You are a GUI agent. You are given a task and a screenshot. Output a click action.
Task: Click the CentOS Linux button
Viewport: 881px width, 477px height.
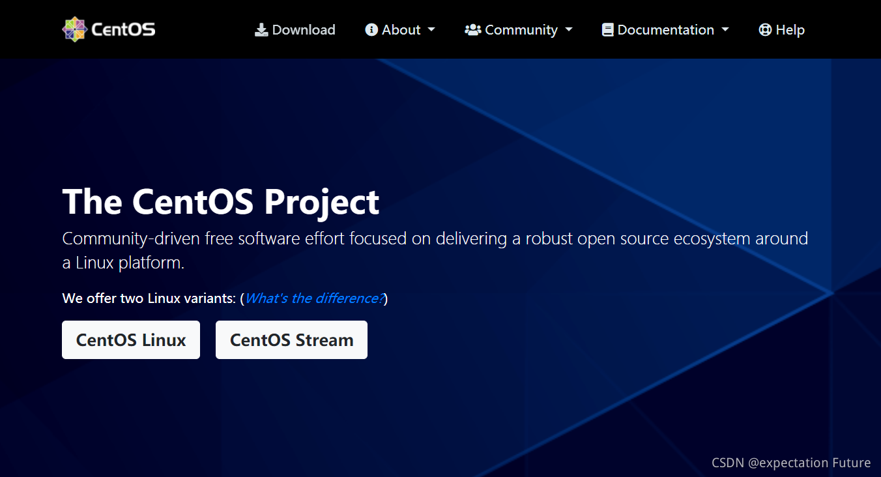pos(131,340)
